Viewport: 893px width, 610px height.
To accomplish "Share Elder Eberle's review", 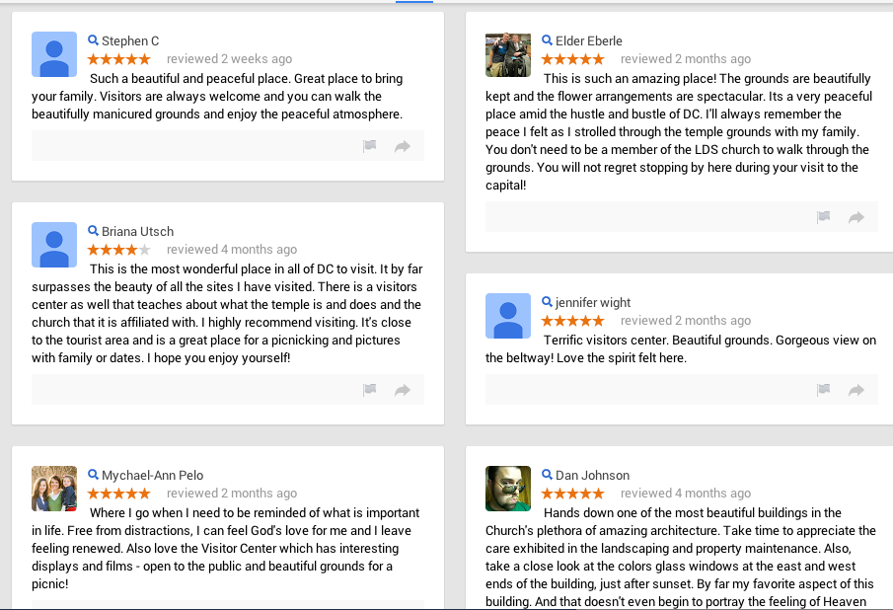I will 856,217.
